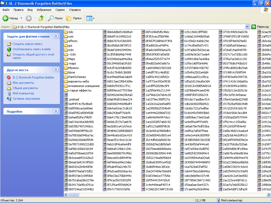Open IL-2 Sturmovik Forgotten Battles location link

click(x=33, y=77)
